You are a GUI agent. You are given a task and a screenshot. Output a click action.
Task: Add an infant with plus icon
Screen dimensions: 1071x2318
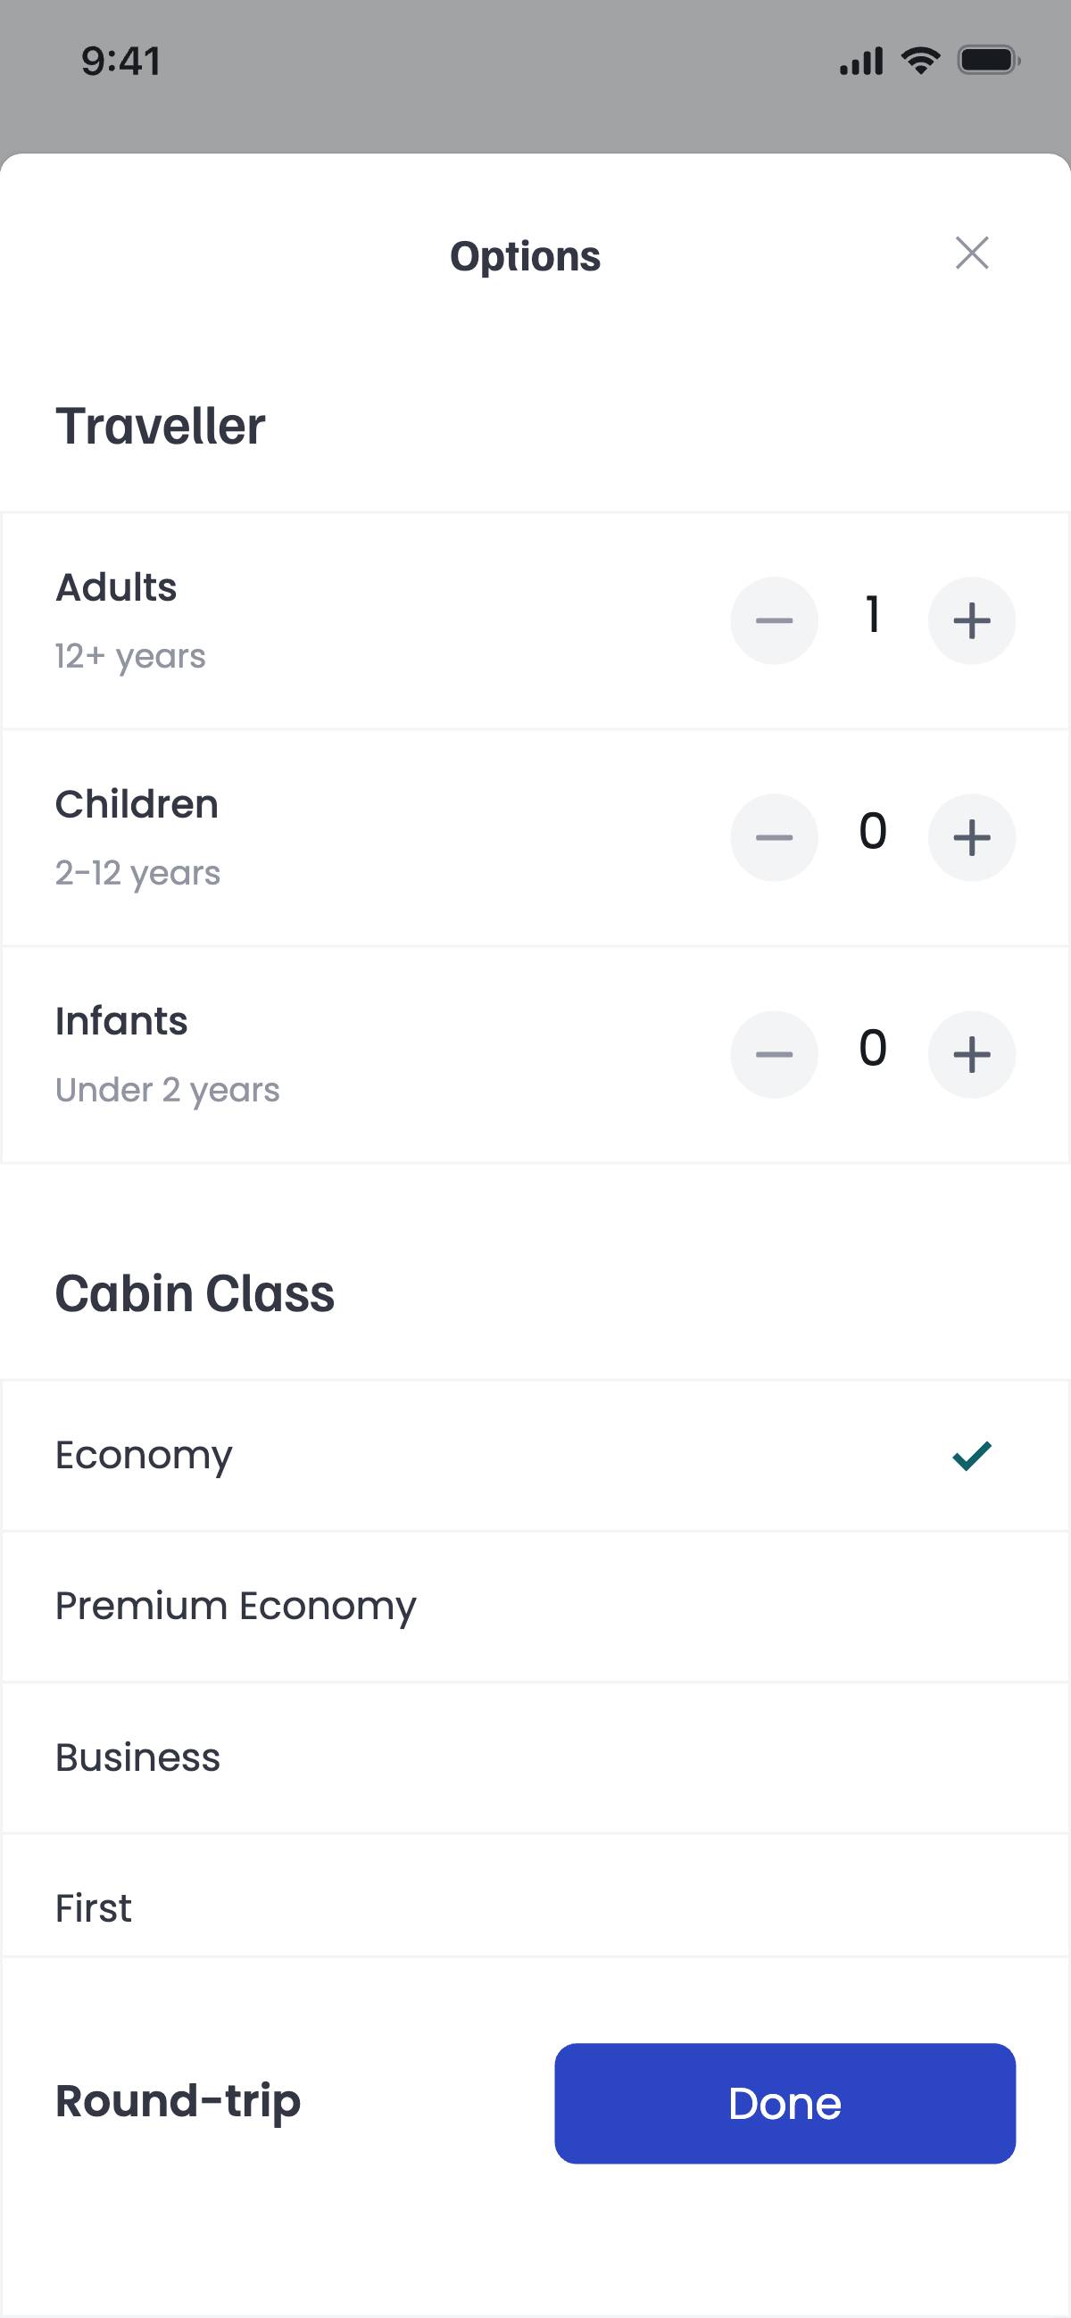click(971, 1055)
